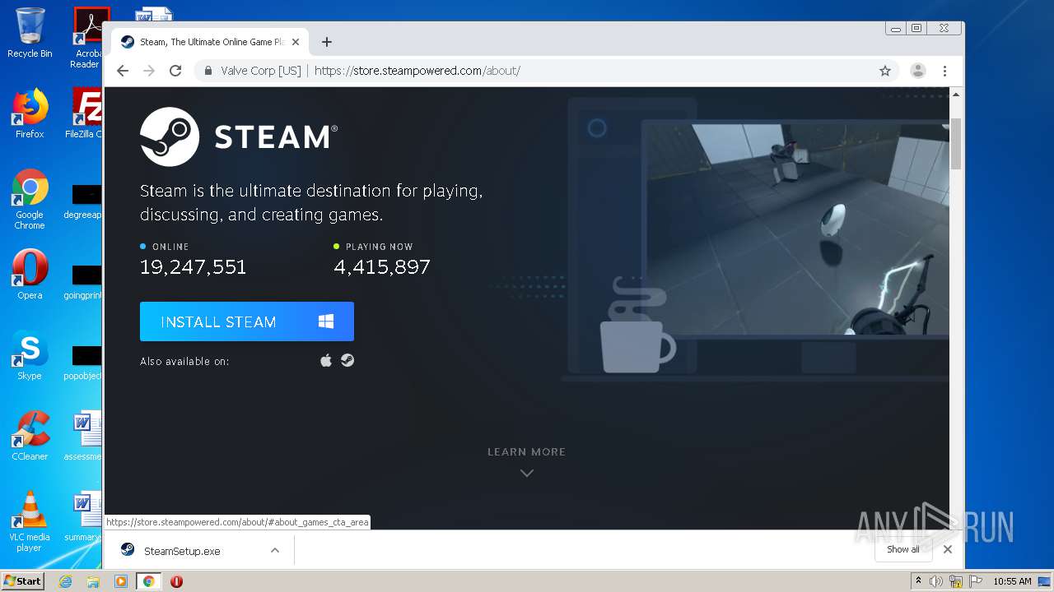Click the page vertical scrollbar thumb
The image size is (1054, 592).
(x=956, y=143)
